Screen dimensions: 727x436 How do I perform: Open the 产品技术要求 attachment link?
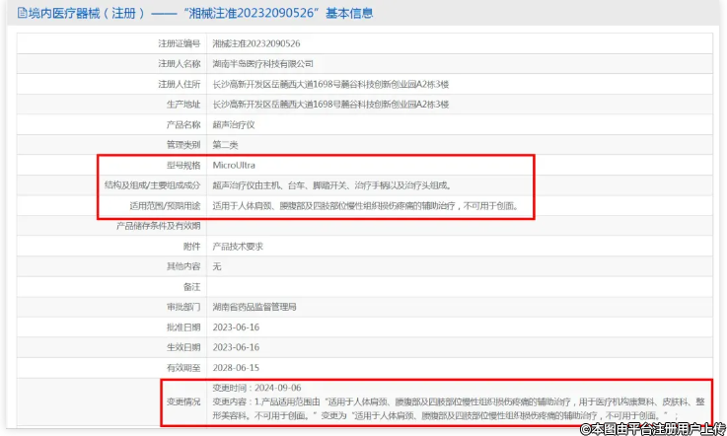(240, 247)
